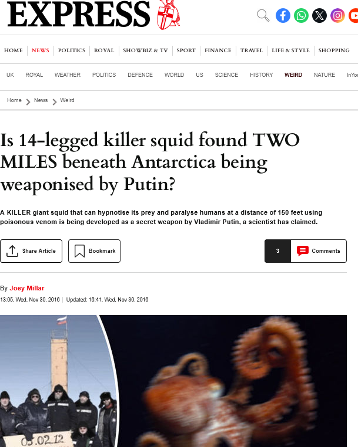358x447 pixels.
Task: Click the Home breadcrumb link
Action: click(x=14, y=100)
